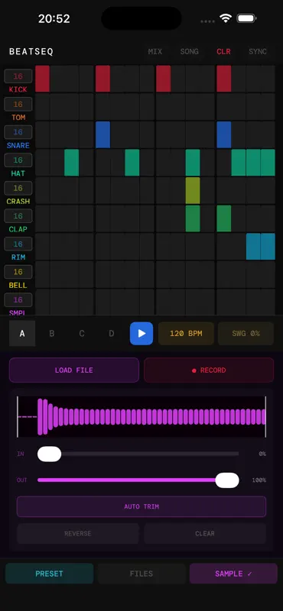Screen dimensions: 283x611
Task: Switch to the PRESET tab
Action: click(49, 574)
